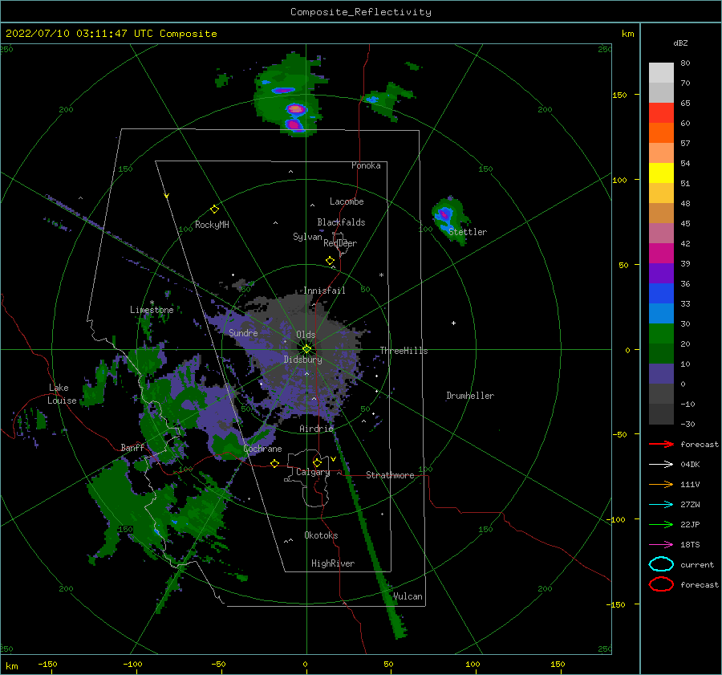The width and height of the screenshot is (722, 675).
Task: Pick the magenta 42 dBZ legend swatch
Action: click(661, 253)
